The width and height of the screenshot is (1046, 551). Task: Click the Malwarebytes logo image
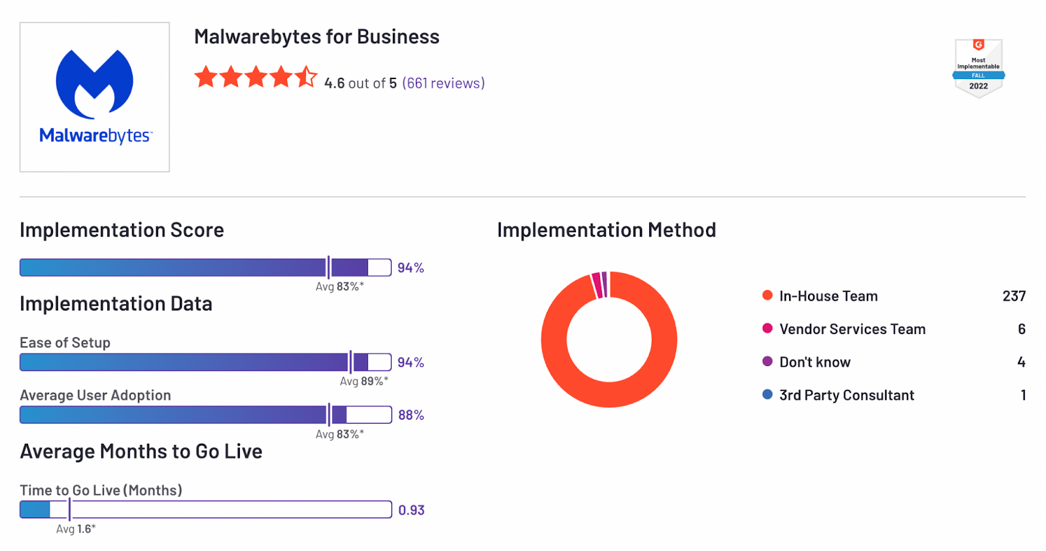click(95, 97)
